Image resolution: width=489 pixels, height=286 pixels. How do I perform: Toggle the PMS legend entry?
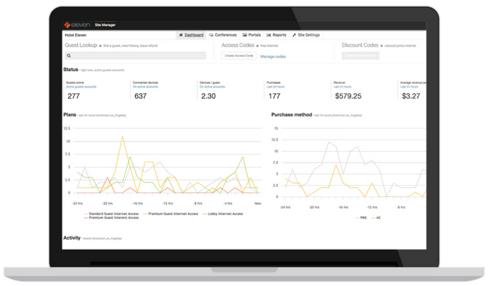click(361, 218)
